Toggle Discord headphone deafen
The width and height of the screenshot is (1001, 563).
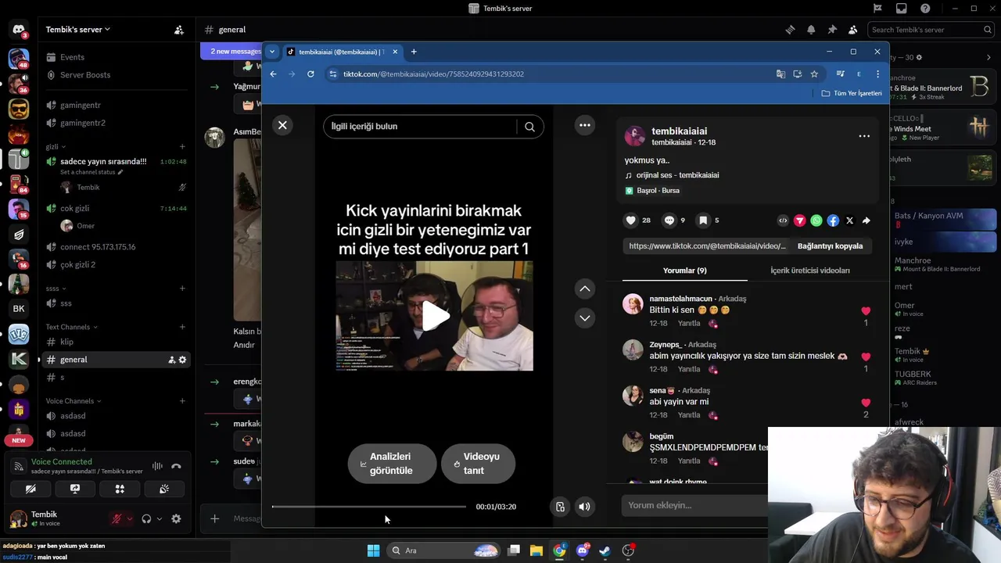pyautogui.click(x=146, y=518)
